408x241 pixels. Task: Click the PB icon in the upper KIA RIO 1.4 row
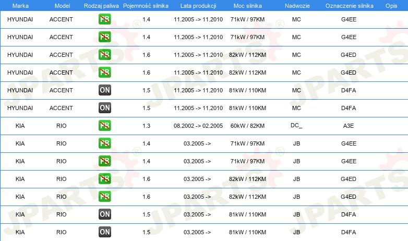point(104,143)
